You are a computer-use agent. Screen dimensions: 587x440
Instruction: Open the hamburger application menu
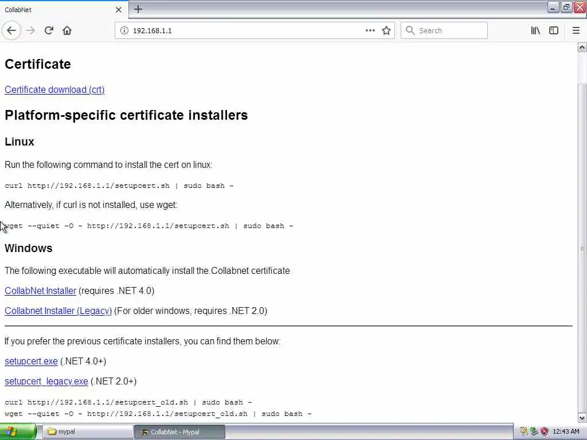pyautogui.click(x=576, y=31)
